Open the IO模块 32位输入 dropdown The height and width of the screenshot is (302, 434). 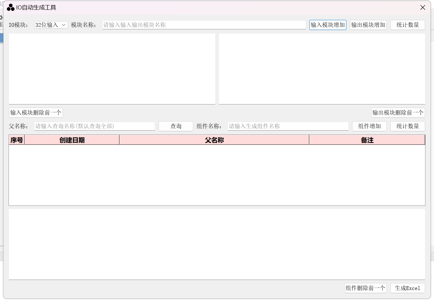click(x=51, y=25)
